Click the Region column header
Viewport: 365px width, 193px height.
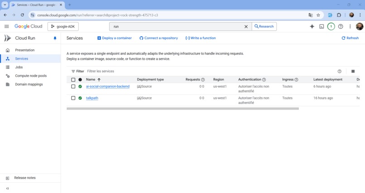pyautogui.click(x=218, y=80)
